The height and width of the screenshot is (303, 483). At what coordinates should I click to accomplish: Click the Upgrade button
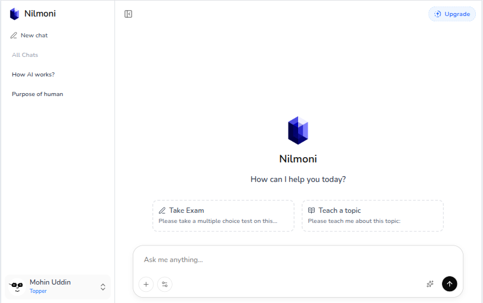click(452, 14)
